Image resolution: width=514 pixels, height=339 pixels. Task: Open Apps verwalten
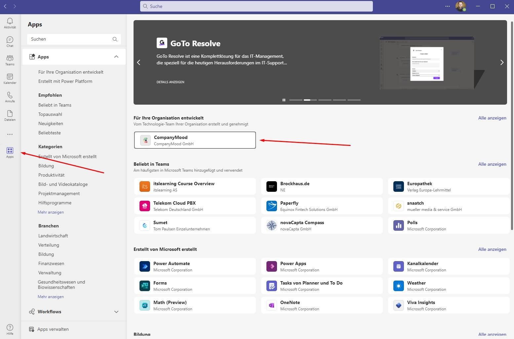point(49,329)
